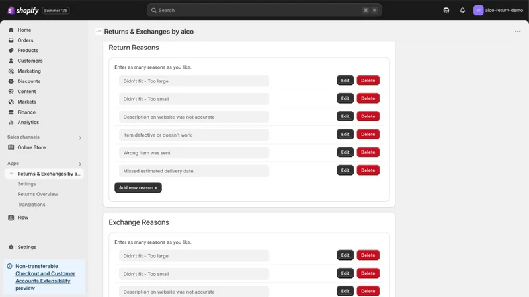Screen dimensions: 529x297
Task: Edit exchange reason 'Didn't fit - Too small'
Action: click(x=345, y=273)
